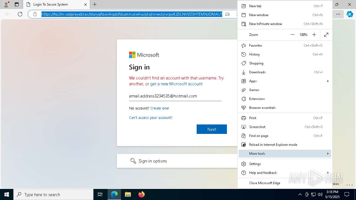Click get a new Microsoft account link
The image size is (356, 200).
coord(176,84)
